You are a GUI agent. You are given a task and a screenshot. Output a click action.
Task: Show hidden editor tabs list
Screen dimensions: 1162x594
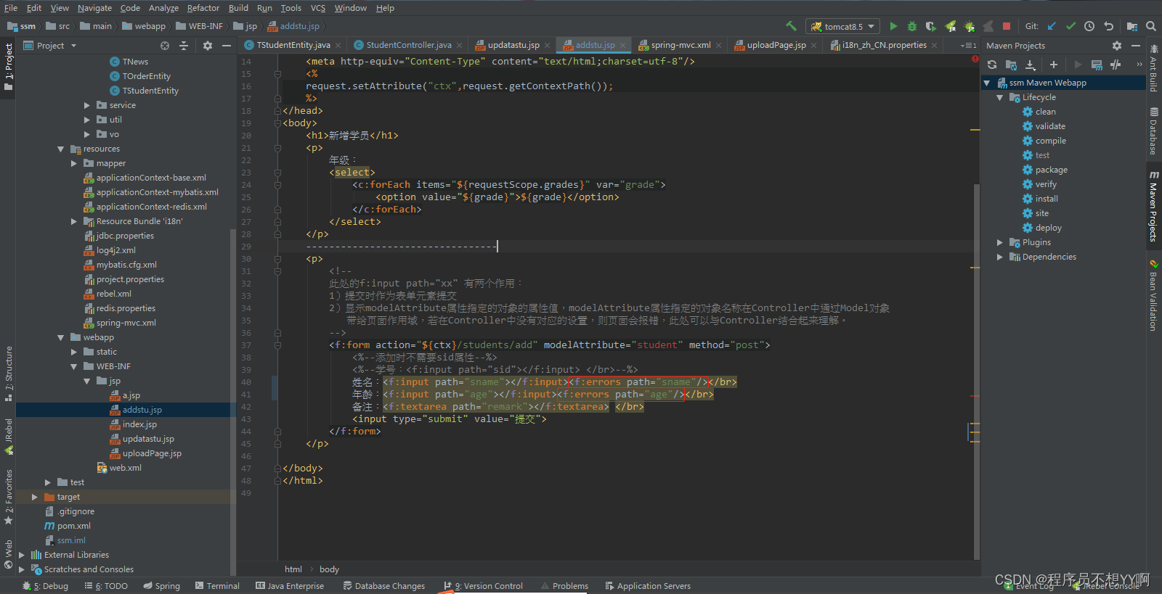[969, 46]
